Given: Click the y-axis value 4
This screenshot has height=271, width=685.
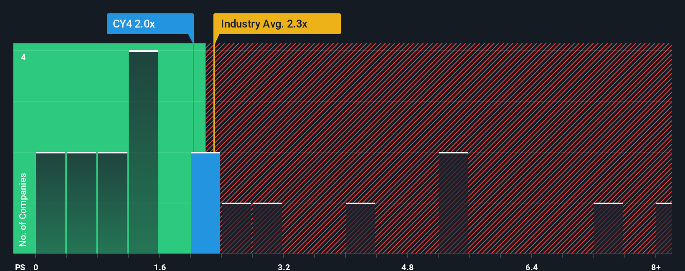Looking at the screenshot, I should [x=23, y=57].
